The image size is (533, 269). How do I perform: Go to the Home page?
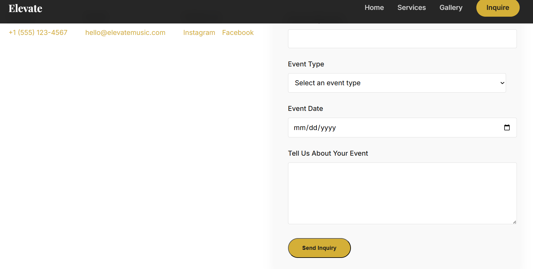pos(374,8)
